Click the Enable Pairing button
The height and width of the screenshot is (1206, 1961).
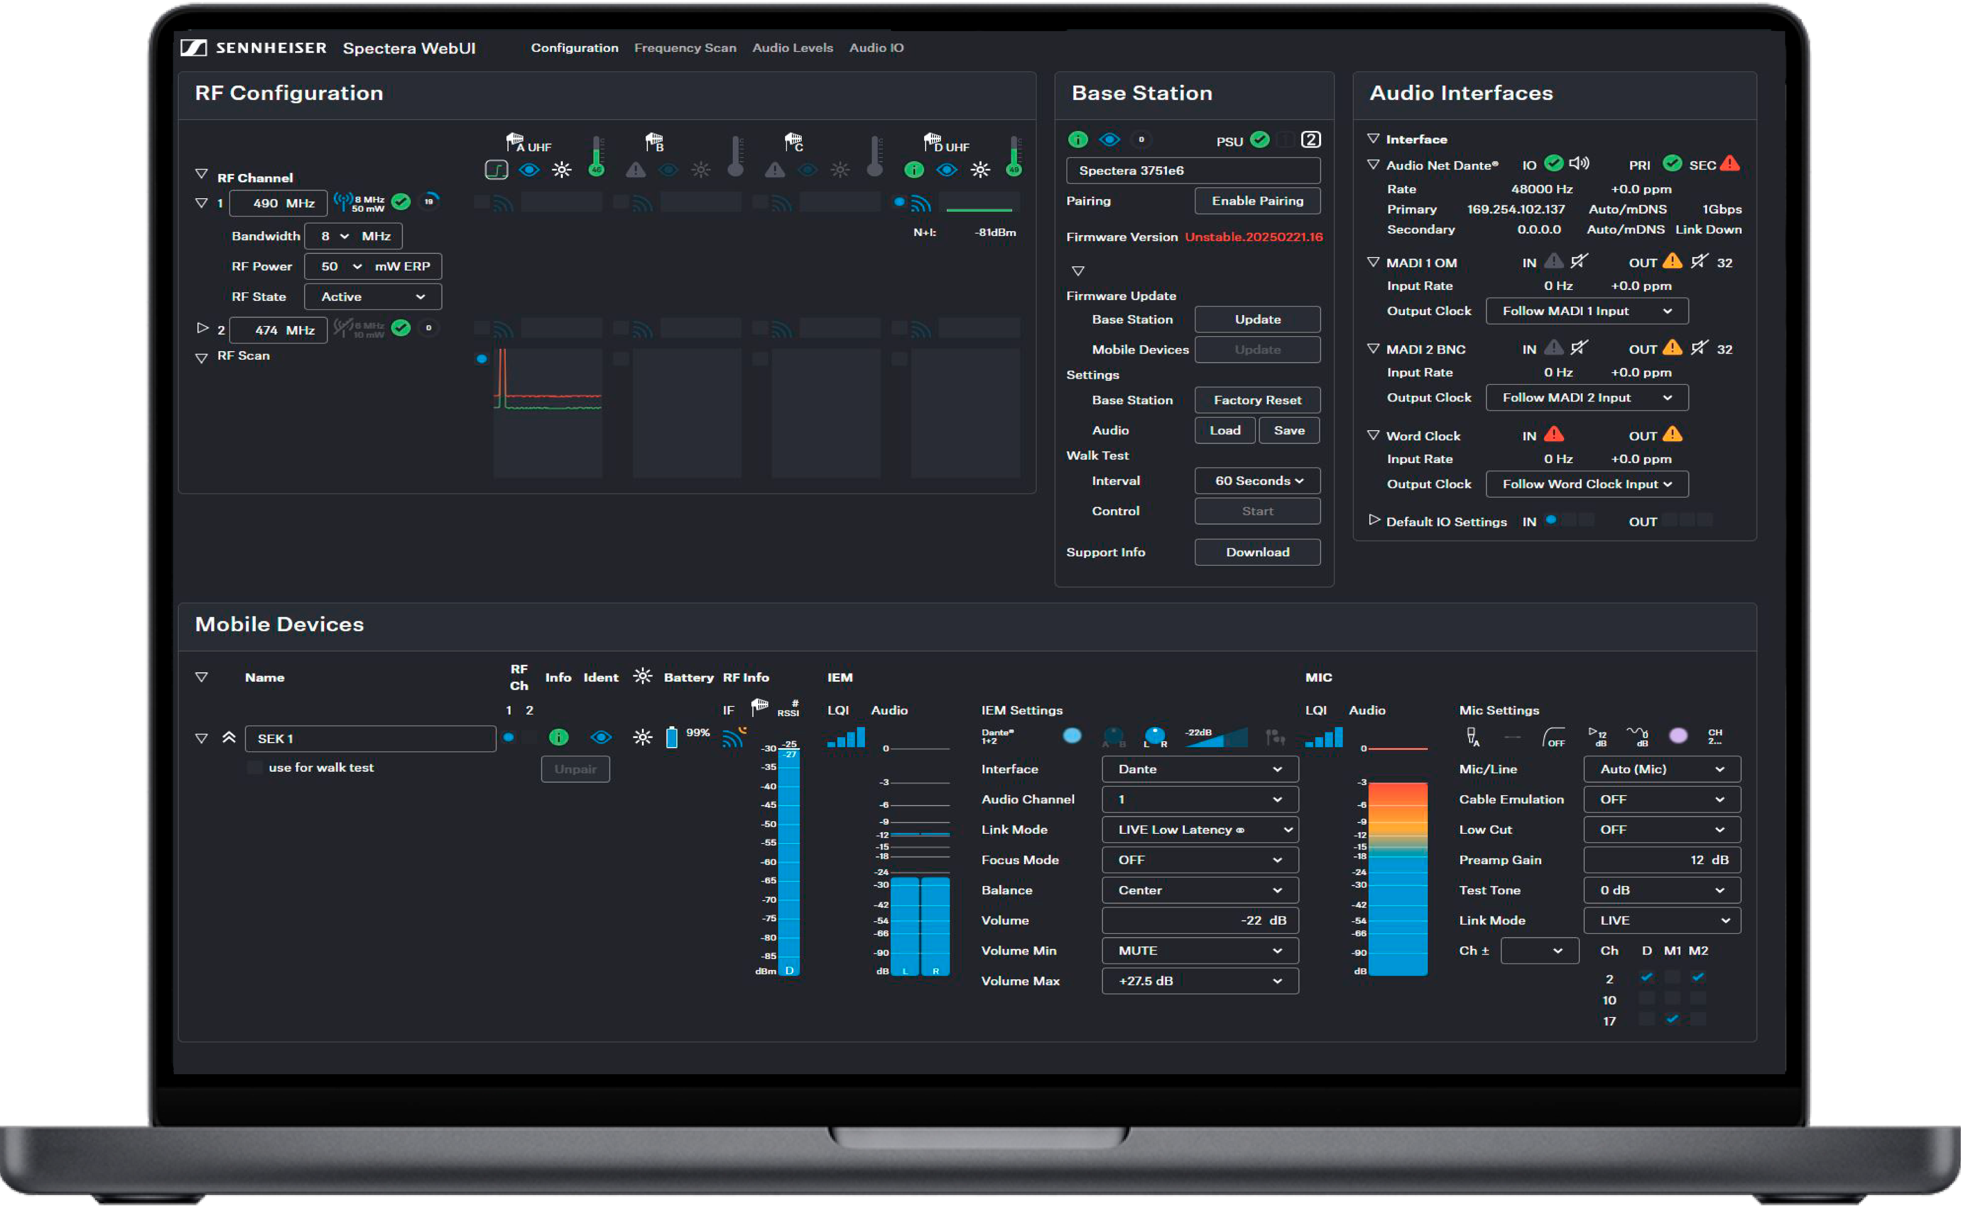point(1257,201)
